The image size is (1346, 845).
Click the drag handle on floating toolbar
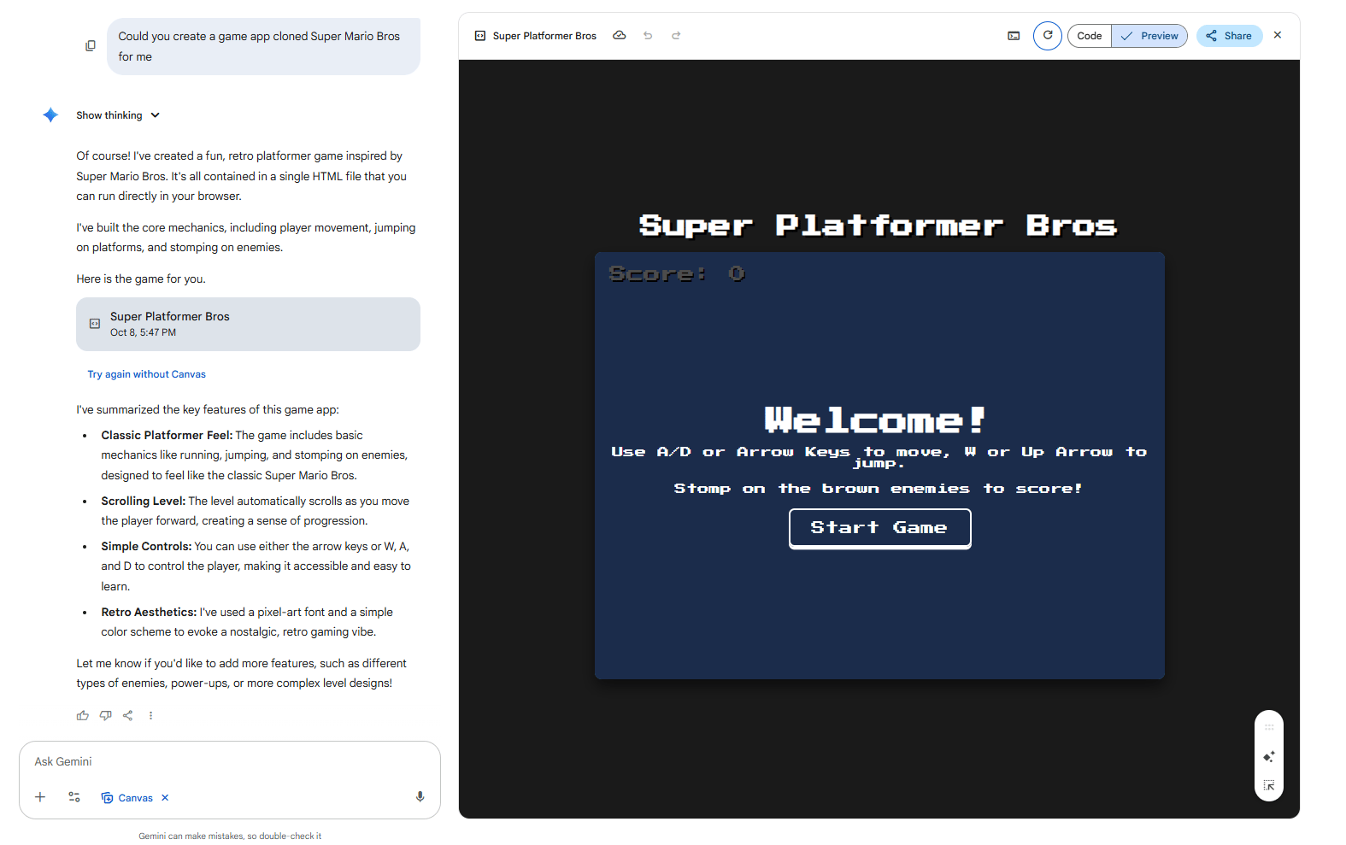1269,728
